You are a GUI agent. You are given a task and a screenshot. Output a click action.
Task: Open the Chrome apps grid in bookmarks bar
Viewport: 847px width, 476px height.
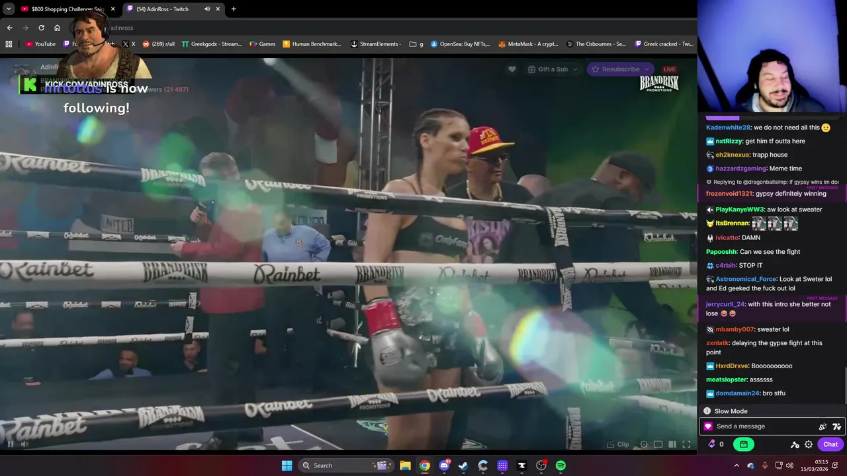[9, 44]
